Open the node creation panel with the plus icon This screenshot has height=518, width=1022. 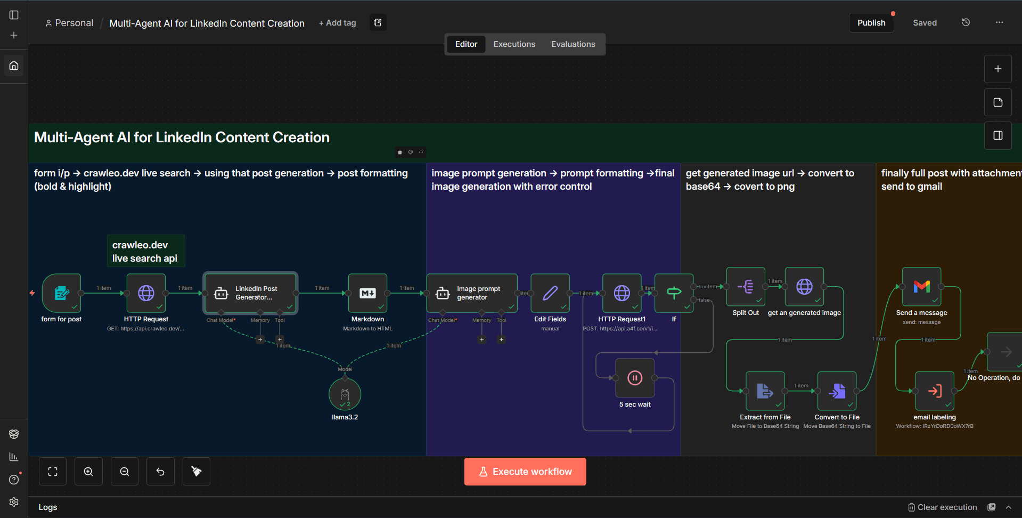(998, 68)
